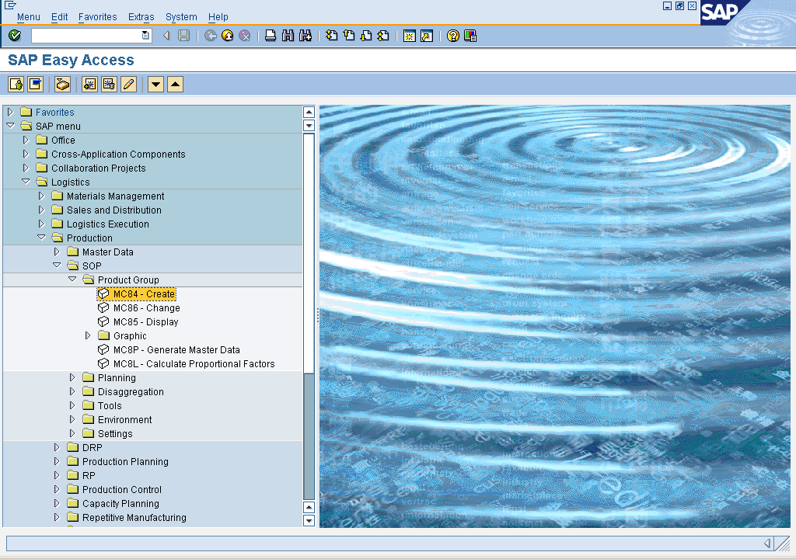Click the Delete Favorites icon
Screen dimensions: 796x559
click(x=109, y=84)
